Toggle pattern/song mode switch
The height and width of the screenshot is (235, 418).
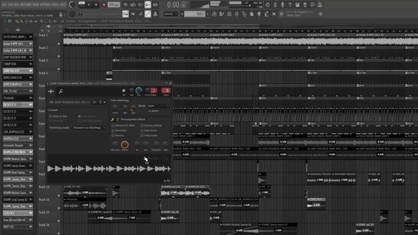point(82,5)
